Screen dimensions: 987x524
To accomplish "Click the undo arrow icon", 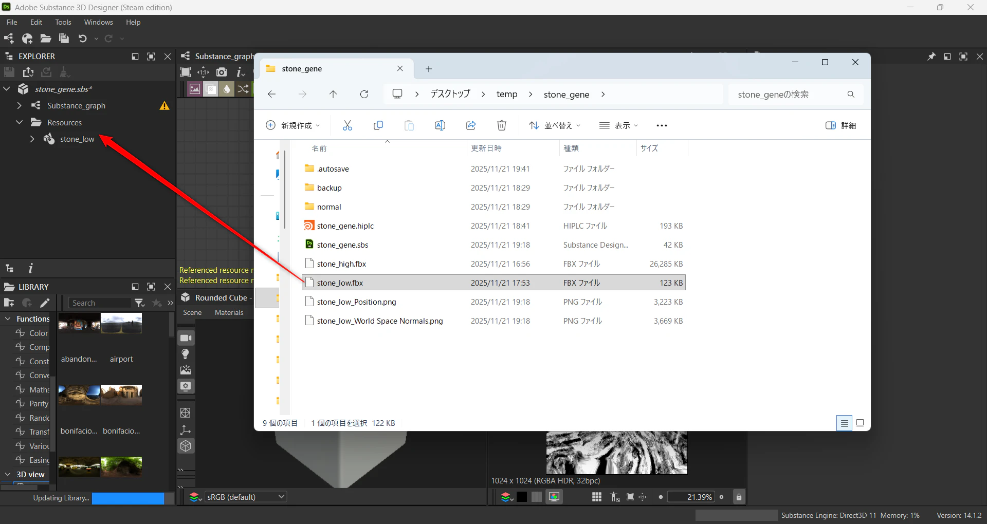I will point(82,39).
